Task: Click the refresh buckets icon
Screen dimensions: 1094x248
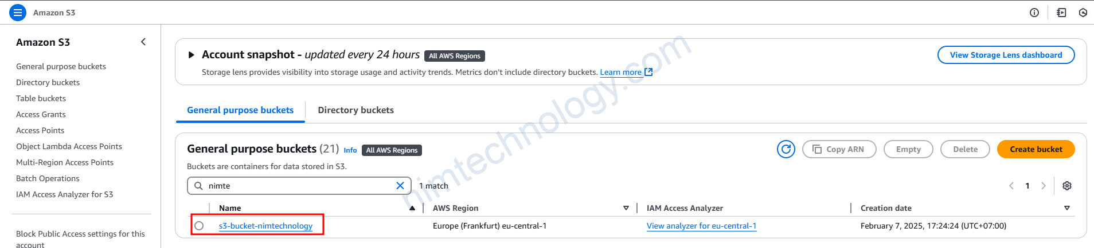Action: (786, 150)
